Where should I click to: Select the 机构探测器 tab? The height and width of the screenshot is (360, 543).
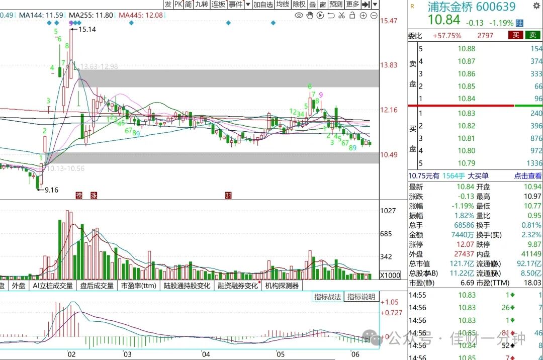(x=282, y=286)
